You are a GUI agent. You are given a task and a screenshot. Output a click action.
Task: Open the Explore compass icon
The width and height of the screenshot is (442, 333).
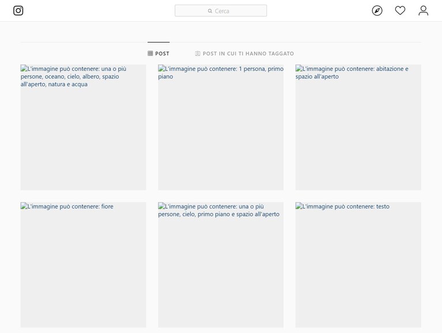pos(377,11)
